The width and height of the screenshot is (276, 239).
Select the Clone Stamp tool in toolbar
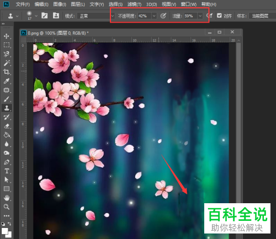(x=7, y=108)
